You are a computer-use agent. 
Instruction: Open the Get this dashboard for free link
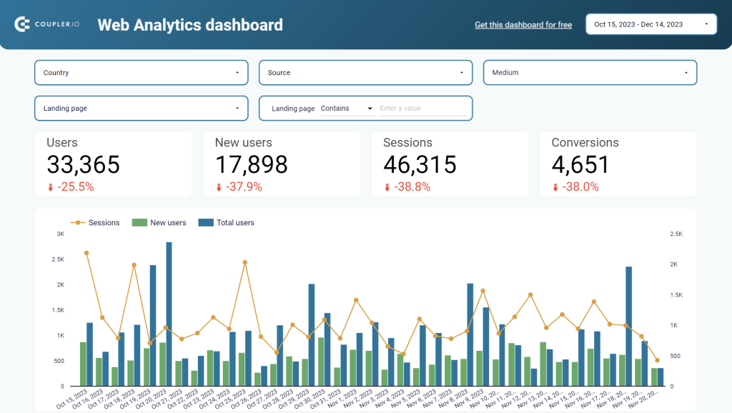click(523, 24)
